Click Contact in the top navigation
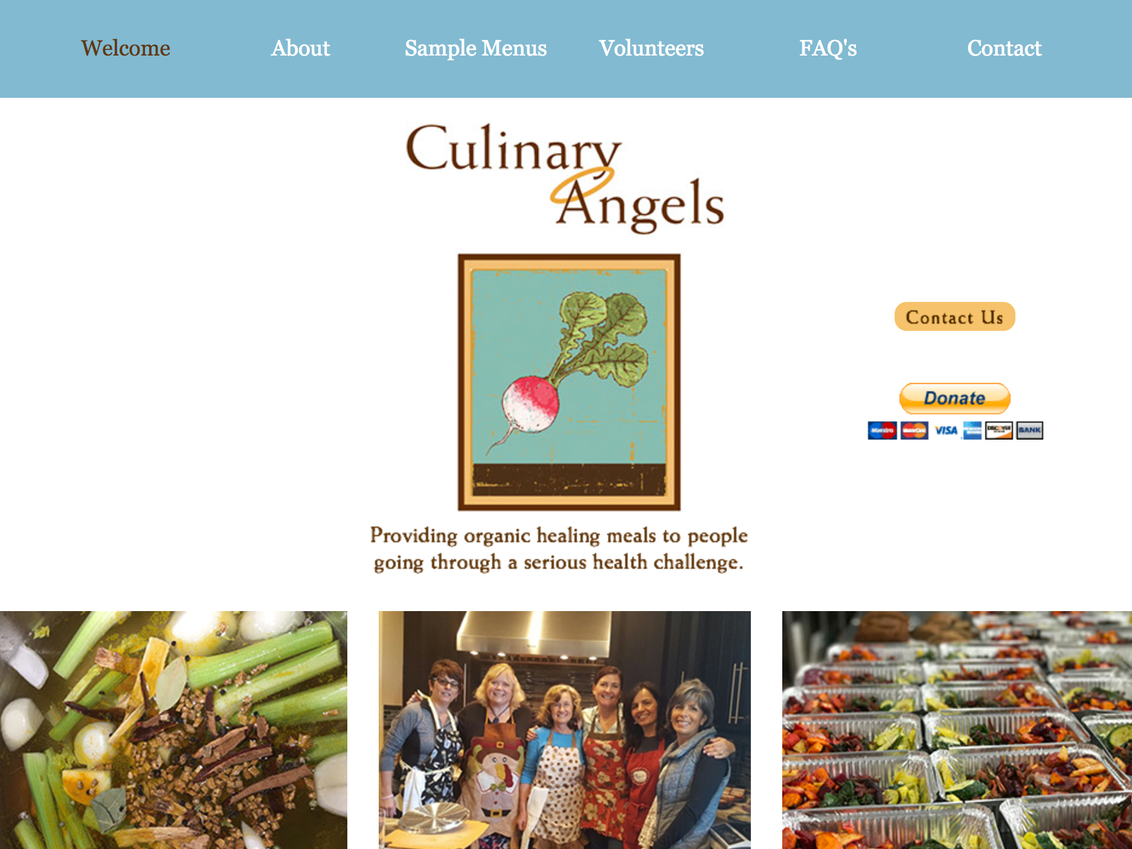 point(1004,48)
